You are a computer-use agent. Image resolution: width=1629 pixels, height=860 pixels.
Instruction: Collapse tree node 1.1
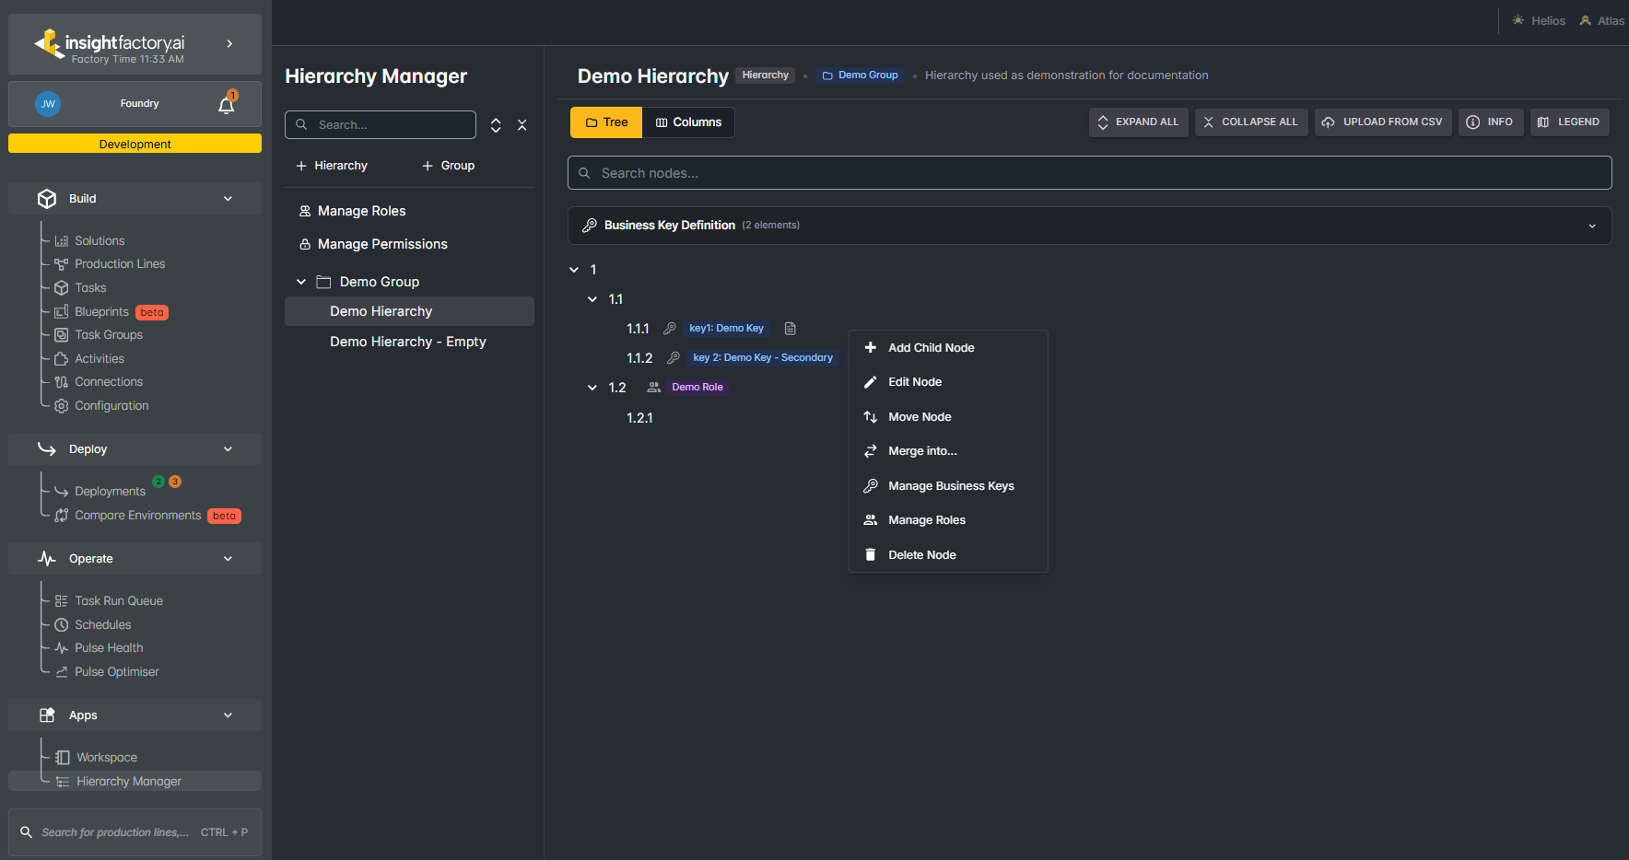click(x=592, y=299)
